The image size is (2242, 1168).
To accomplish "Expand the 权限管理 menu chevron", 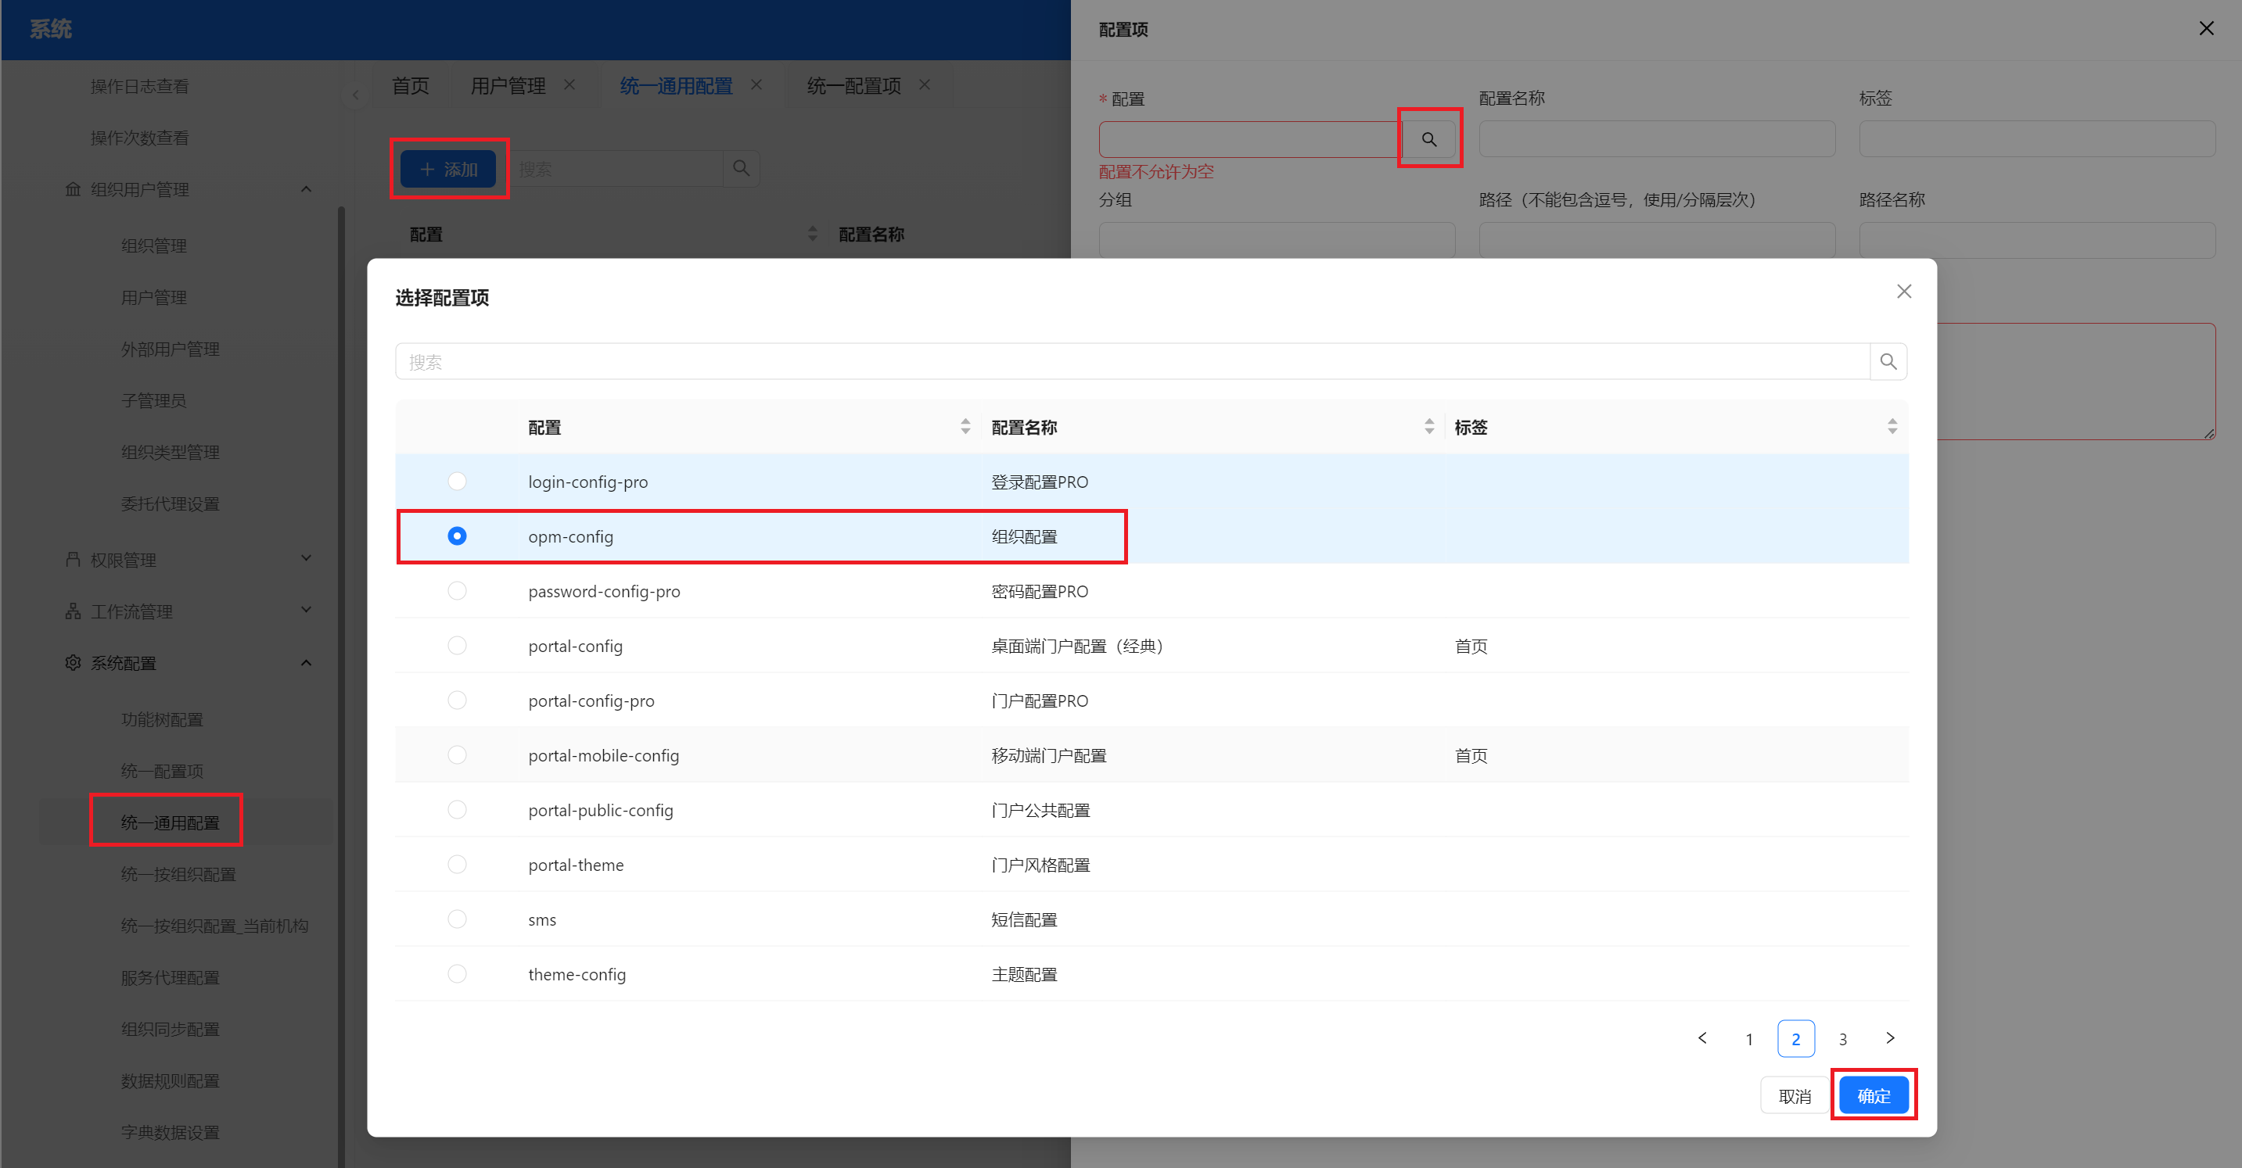I will click(x=306, y=558).
